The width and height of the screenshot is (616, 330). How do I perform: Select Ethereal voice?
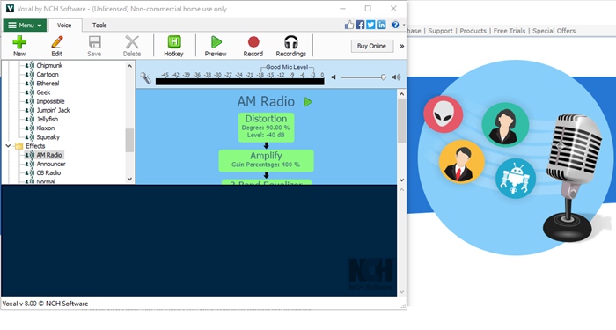48,84
